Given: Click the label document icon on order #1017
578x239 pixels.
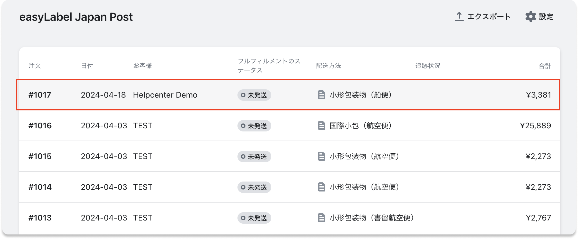Looking at the screenshot, I should point(322,95).
